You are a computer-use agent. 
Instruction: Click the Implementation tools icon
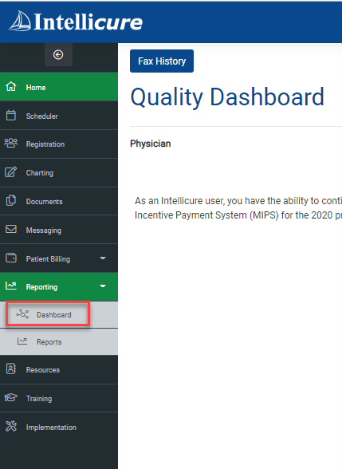[11, 427]
